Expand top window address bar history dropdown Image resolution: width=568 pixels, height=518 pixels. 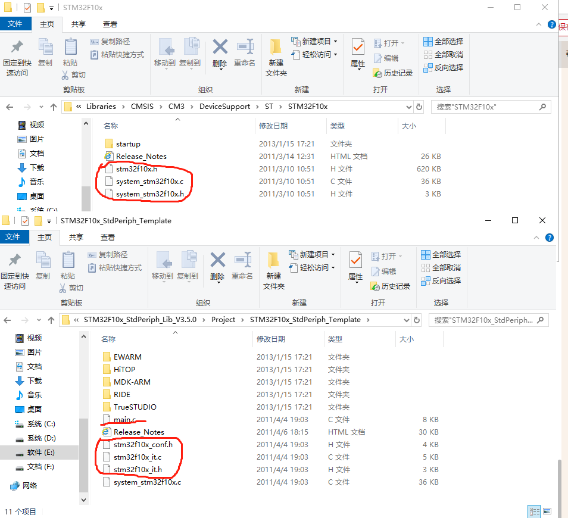point(409,107)
